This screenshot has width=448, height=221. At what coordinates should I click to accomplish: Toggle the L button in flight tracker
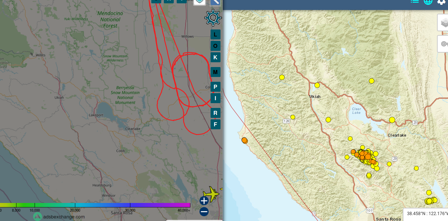[x=215, y=35]
